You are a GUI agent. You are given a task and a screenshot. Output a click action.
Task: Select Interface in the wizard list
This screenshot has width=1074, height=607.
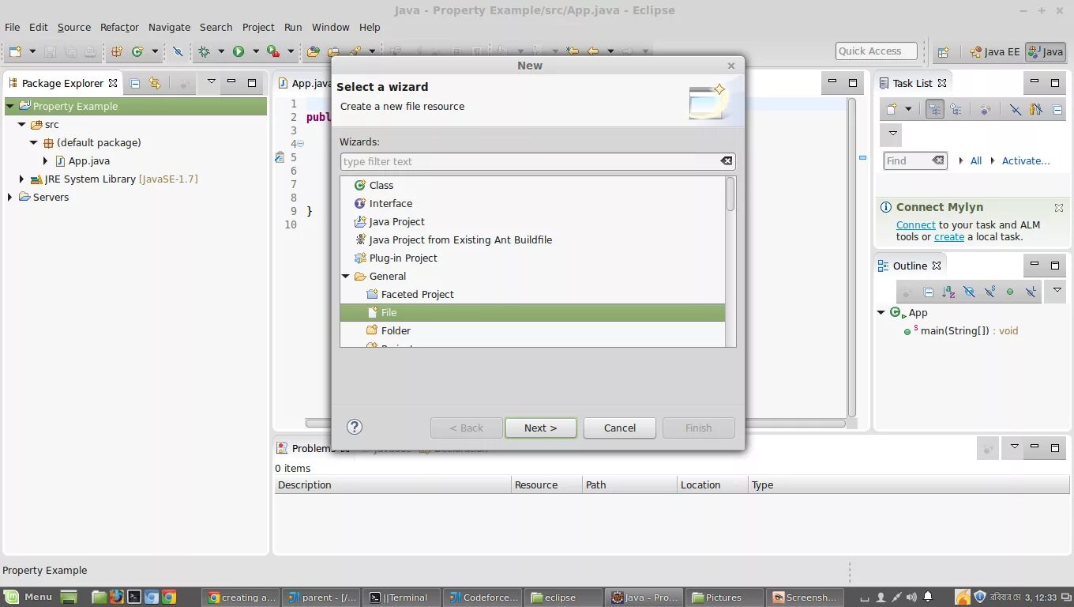[391, 203]
